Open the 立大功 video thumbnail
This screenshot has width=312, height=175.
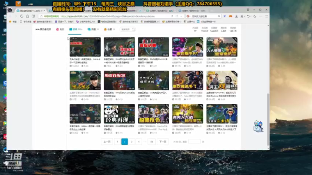pos(222,114)
